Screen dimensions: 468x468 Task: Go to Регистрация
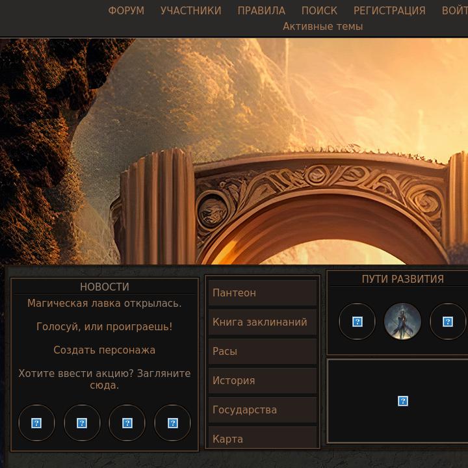pyautogui.click(x=389, y=11)
